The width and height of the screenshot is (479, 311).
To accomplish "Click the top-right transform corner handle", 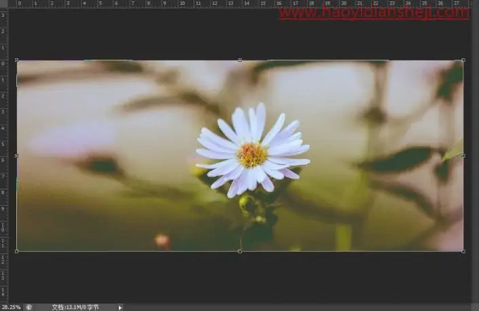I will (463, 60).
